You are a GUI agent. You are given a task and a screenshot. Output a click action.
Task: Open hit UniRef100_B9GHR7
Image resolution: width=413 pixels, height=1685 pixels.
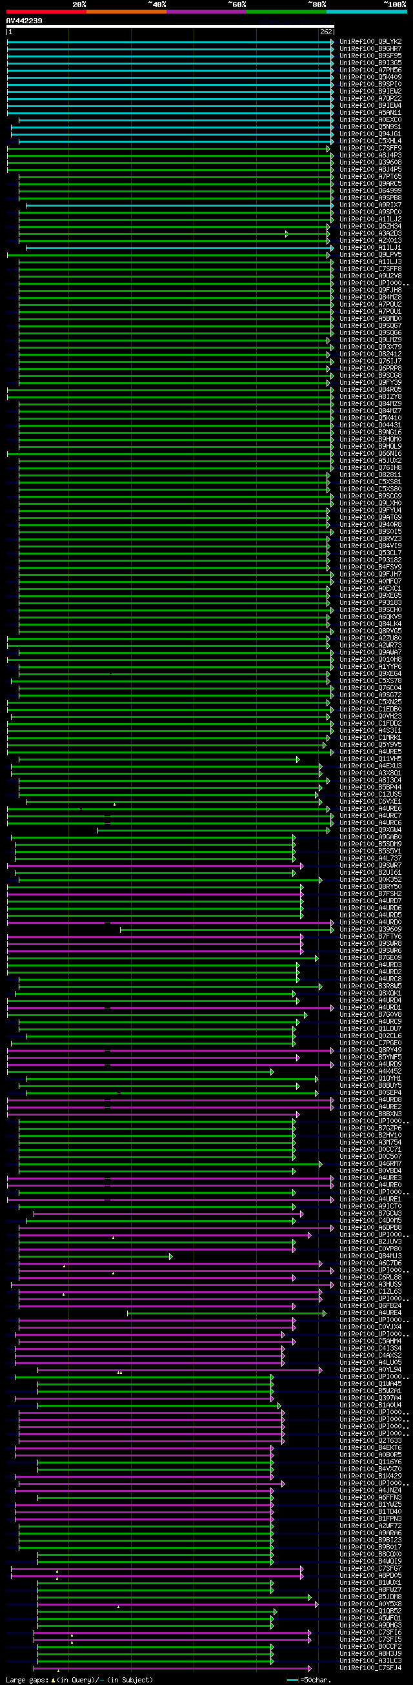tap(370, 49)
